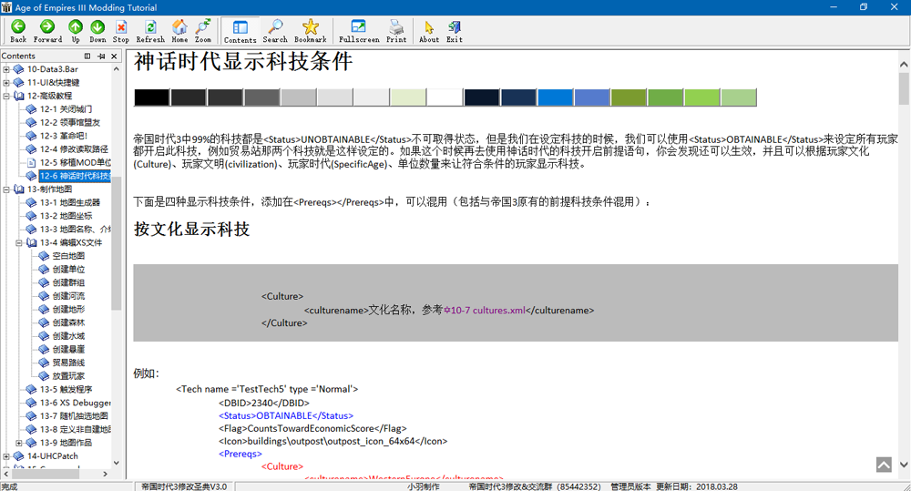Collapse the 13-4 编辑XS文件 node
Viewport: 911px width, 491px height.
[x=19, y=243]
